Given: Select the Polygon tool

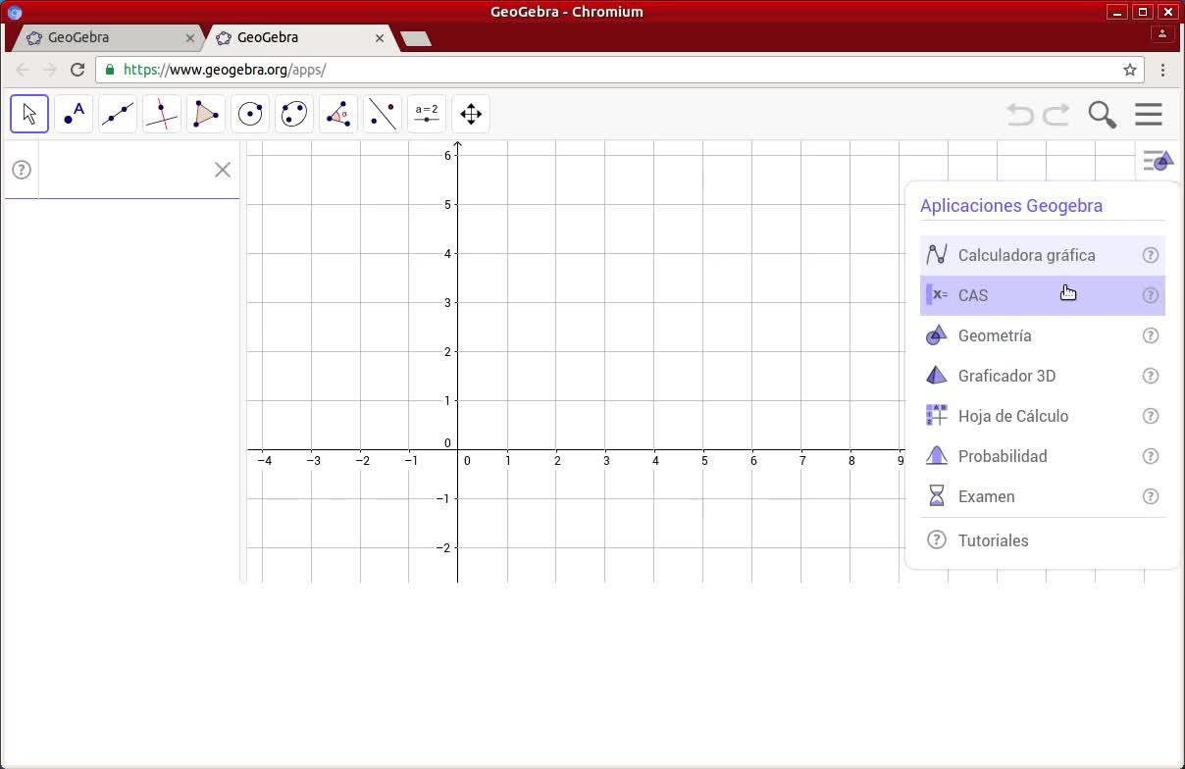Looking at the screenshot, I should 206,114.
